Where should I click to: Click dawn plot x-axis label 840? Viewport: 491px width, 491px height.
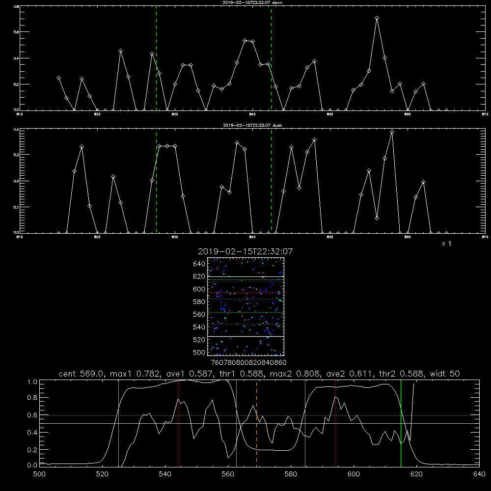[252, 114]
